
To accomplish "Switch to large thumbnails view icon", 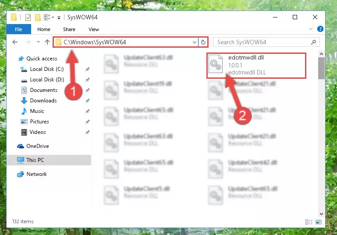I will (x=319, y=222).
